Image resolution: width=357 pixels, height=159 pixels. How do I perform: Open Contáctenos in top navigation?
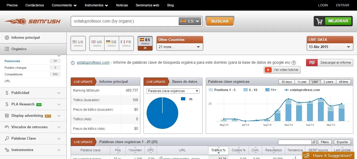(35, 5)
